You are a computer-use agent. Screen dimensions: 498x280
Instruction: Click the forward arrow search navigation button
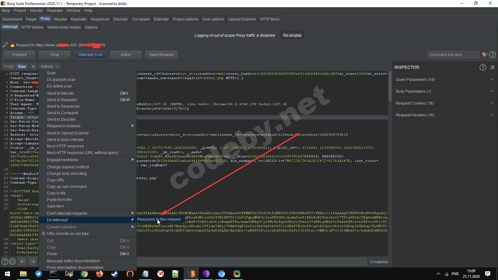(33, 262)
